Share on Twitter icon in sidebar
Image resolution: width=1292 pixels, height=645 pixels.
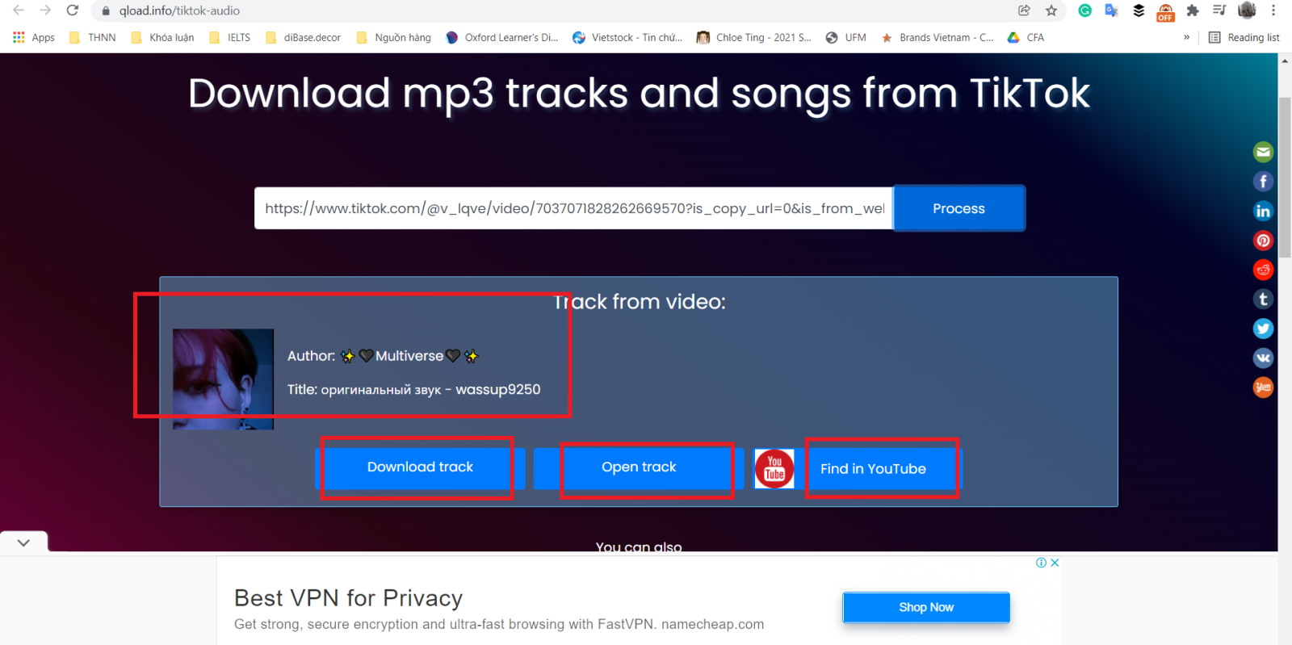coord(1263,329)
